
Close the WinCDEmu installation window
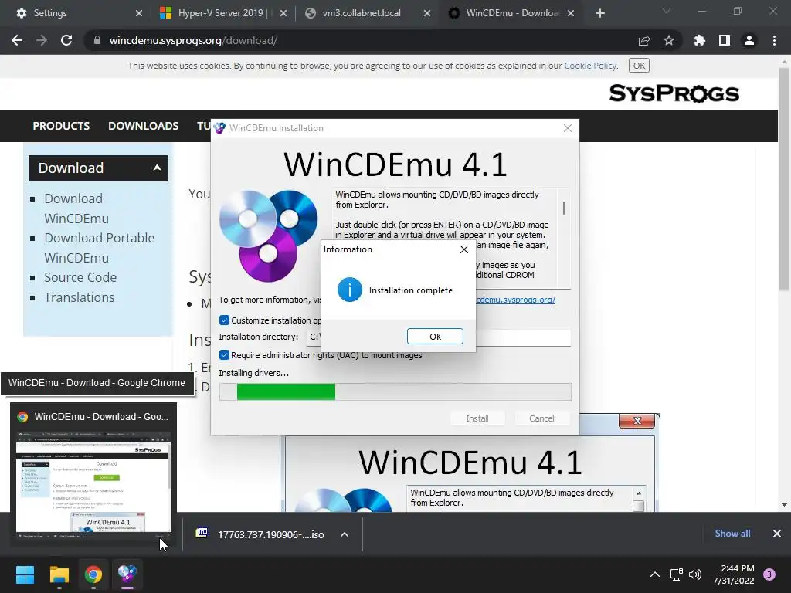click(568, 128)
